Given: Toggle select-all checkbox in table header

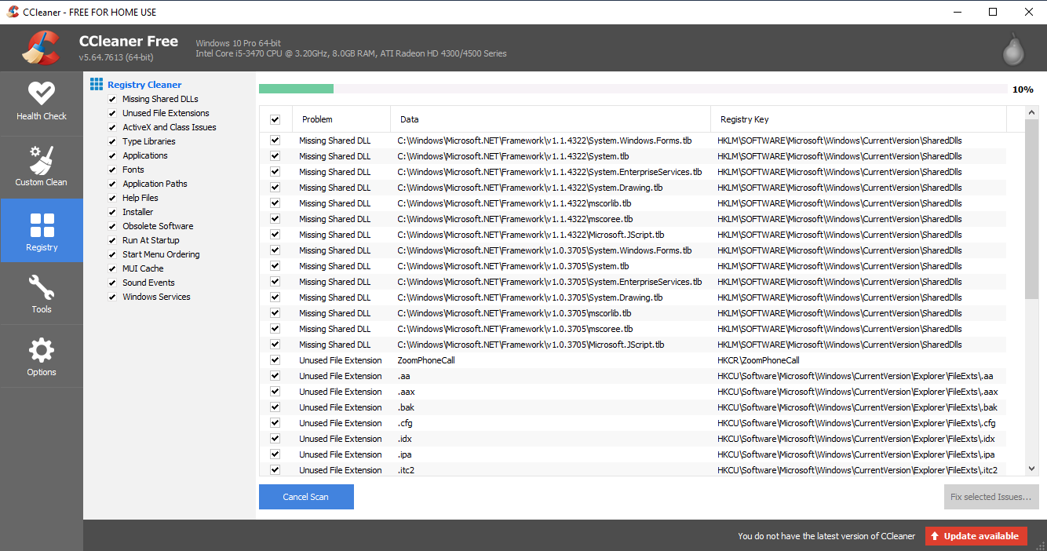Looking at the screenshot, I should pyautogui.click(x=275, y=120).
